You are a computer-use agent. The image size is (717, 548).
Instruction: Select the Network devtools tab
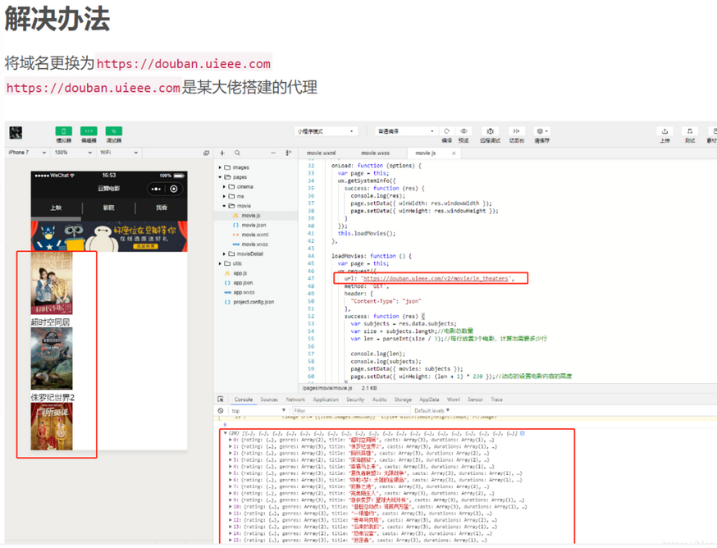(295, 400)
